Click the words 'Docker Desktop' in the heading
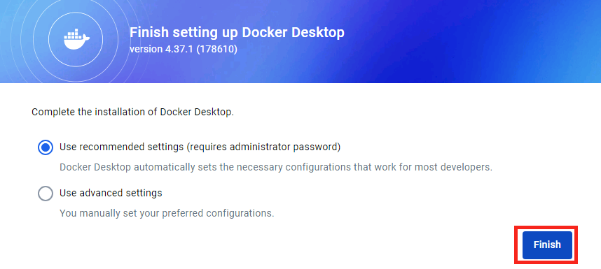 pyautogui.click(x=293, y=32)
